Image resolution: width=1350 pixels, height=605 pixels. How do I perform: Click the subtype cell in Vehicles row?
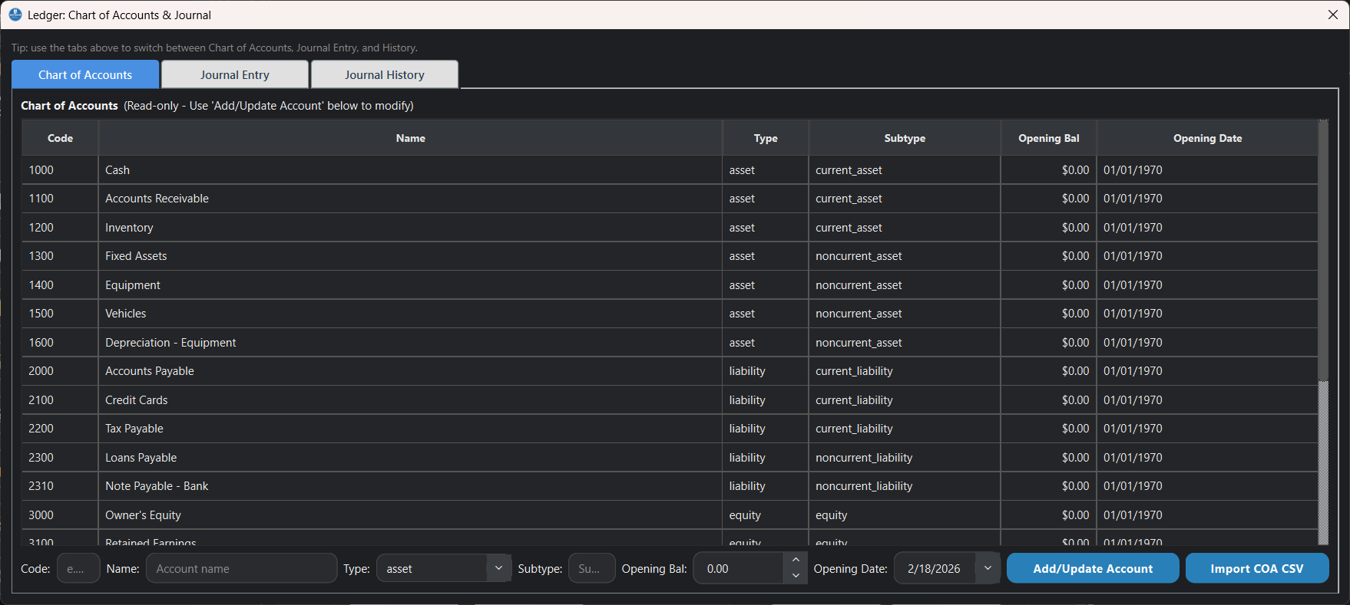pyautogui.click(x=905, y=314)
